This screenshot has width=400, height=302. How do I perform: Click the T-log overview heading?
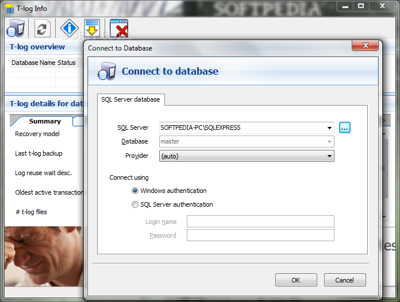[x=37, y=47]
